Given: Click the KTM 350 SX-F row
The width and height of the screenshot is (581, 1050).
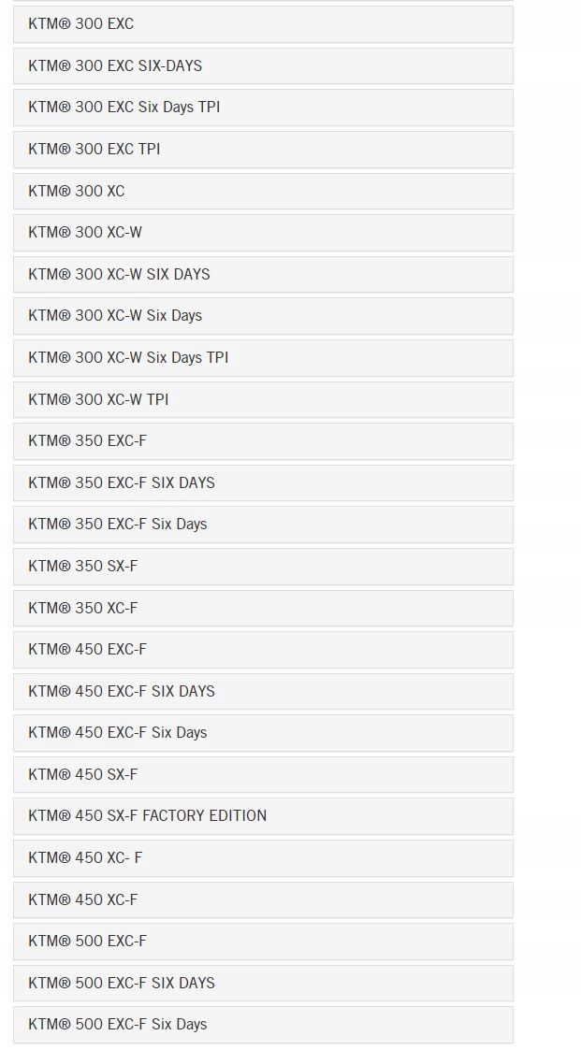Looking at the screenshot, I should 263,567.
